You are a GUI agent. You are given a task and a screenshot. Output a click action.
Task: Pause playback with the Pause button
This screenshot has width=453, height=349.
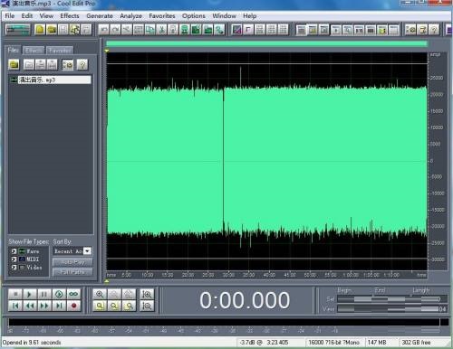click(x=44, y=294)
